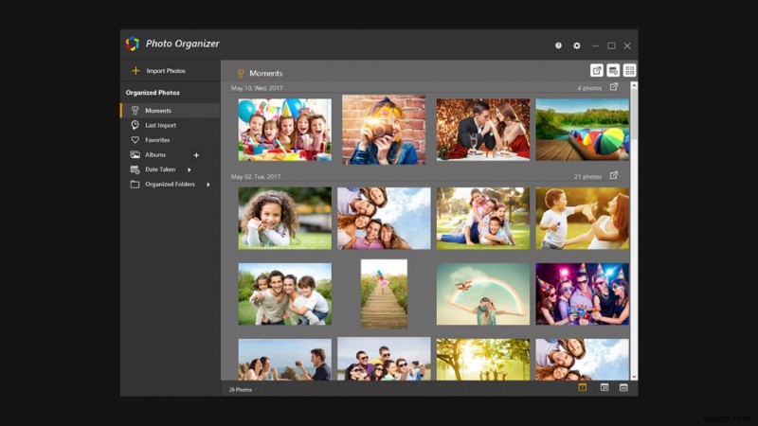This screenshot has width=758, height=426.
Task: Click the Favorites heart icon
Action: (135, 140)
